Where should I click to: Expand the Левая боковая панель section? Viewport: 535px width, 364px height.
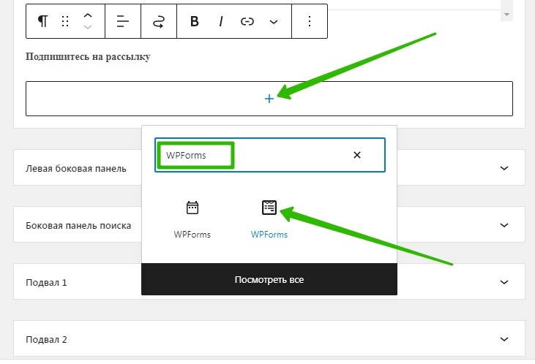point(504,168)
